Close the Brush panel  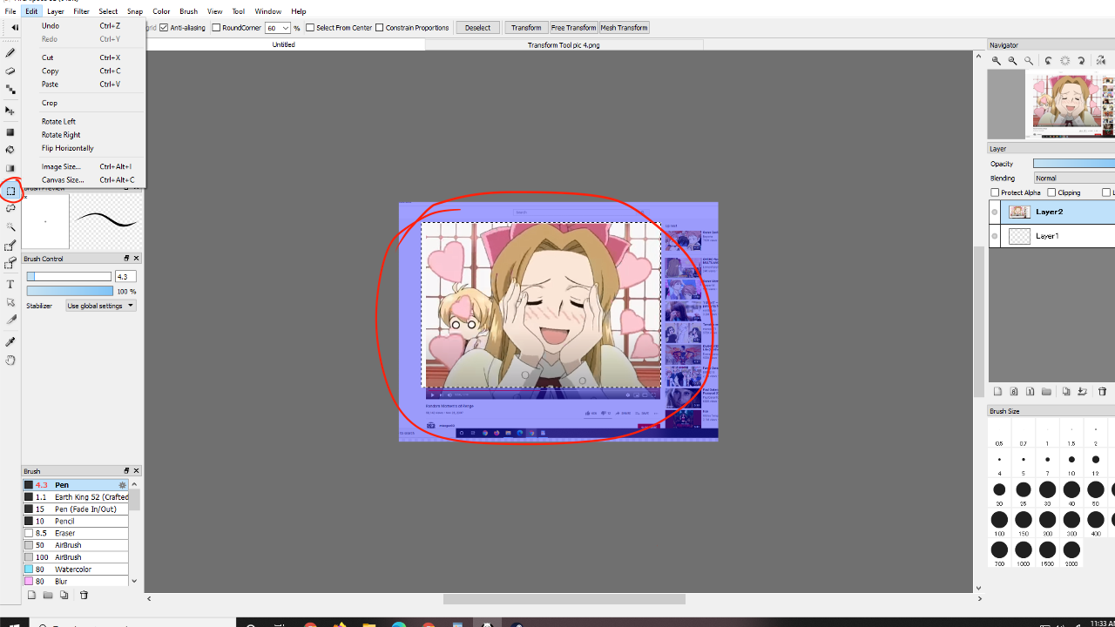point(136,471)
